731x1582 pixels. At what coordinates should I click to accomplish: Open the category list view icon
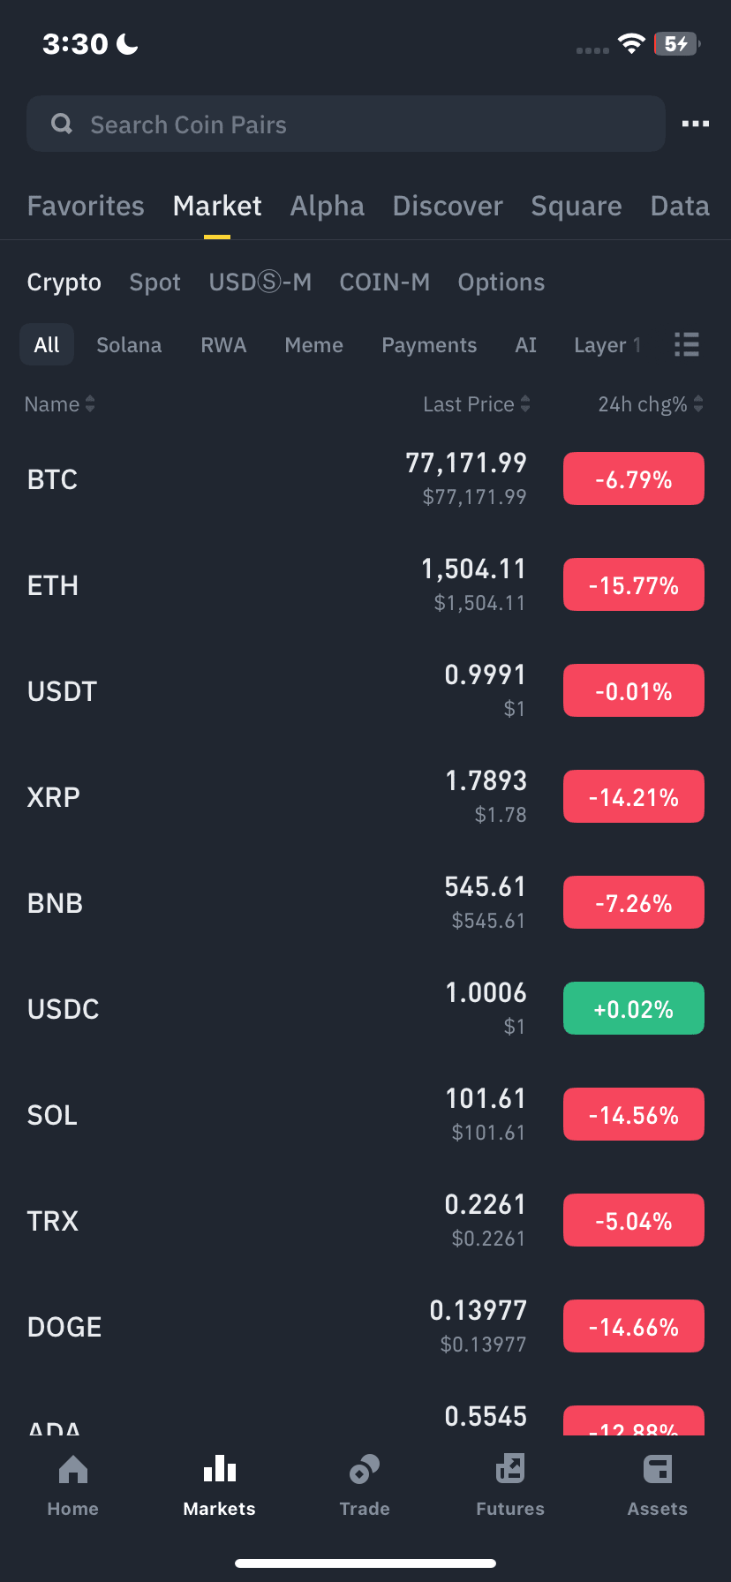pos(687,344)
